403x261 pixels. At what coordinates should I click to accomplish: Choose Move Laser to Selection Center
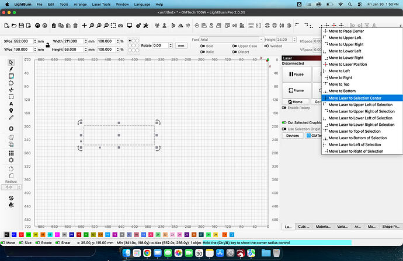coord(362,98)
